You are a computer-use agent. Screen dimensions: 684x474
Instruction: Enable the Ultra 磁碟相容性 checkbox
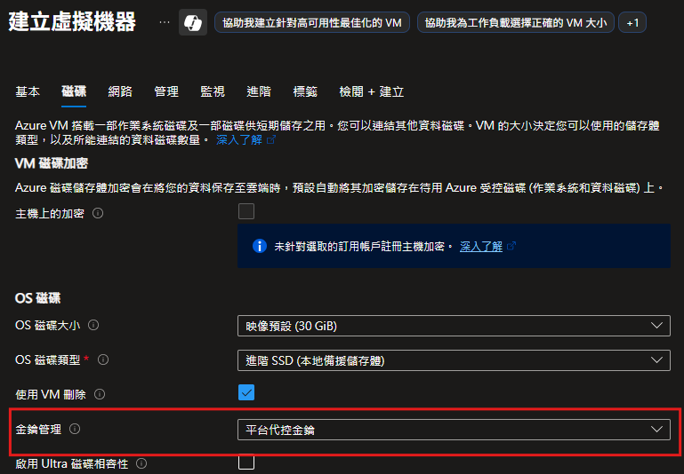(246, 462)
